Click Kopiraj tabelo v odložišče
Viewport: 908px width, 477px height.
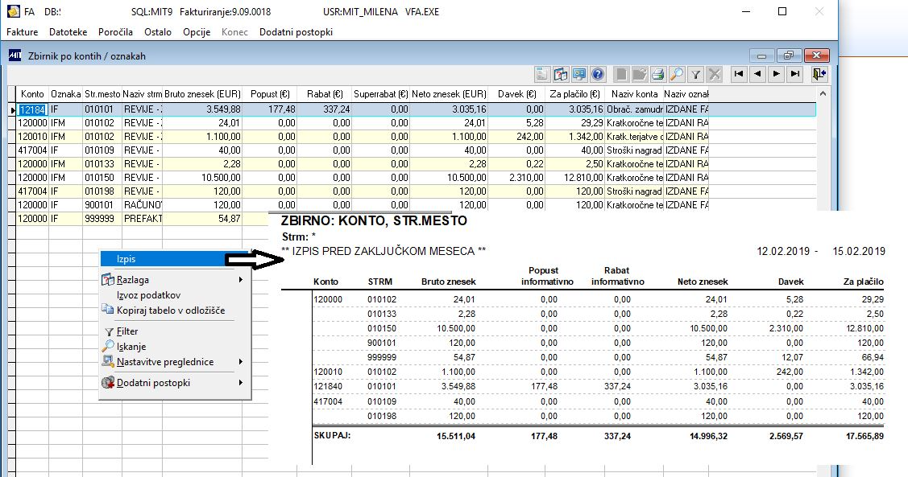170,310
